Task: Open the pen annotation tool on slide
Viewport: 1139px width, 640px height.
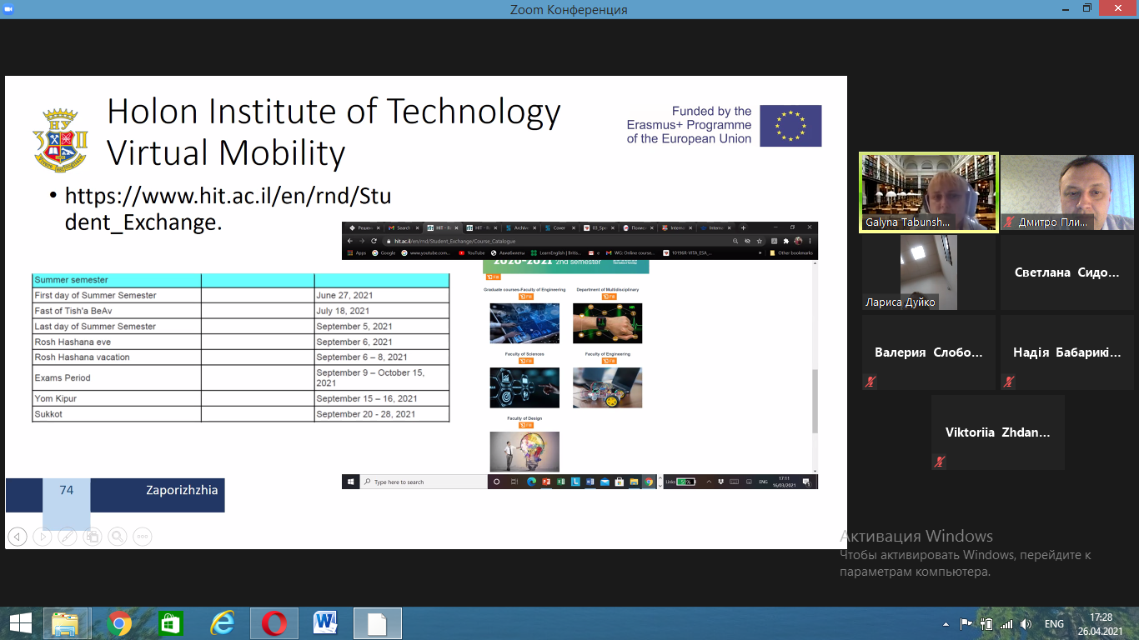Action: pyautogui.click(x=67, y=537)
